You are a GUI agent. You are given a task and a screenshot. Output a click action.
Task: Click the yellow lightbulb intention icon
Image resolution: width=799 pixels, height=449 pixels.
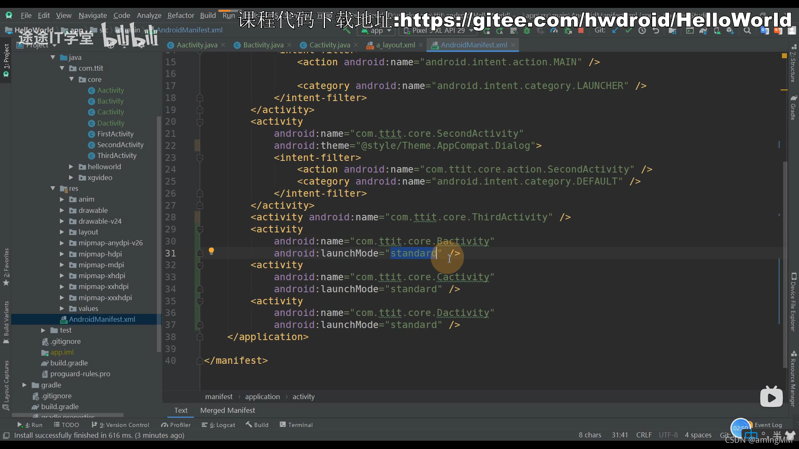(211, 251)
